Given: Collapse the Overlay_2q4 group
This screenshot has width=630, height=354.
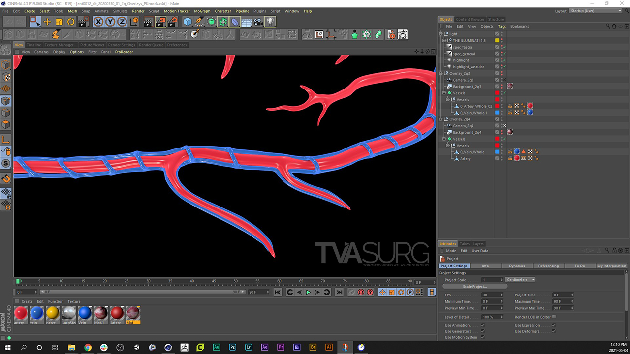Looking at the screenshot, I should pos(441,119).
